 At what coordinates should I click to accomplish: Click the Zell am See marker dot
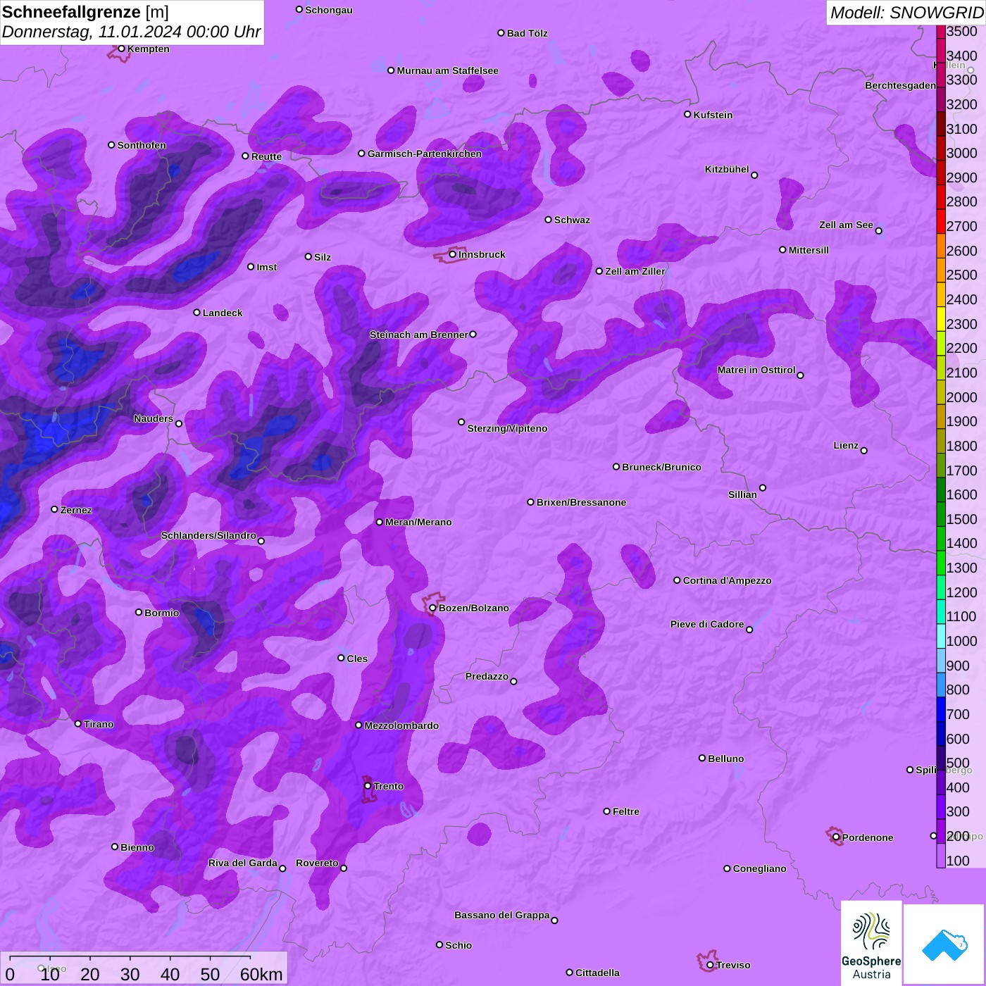(878, 230)
